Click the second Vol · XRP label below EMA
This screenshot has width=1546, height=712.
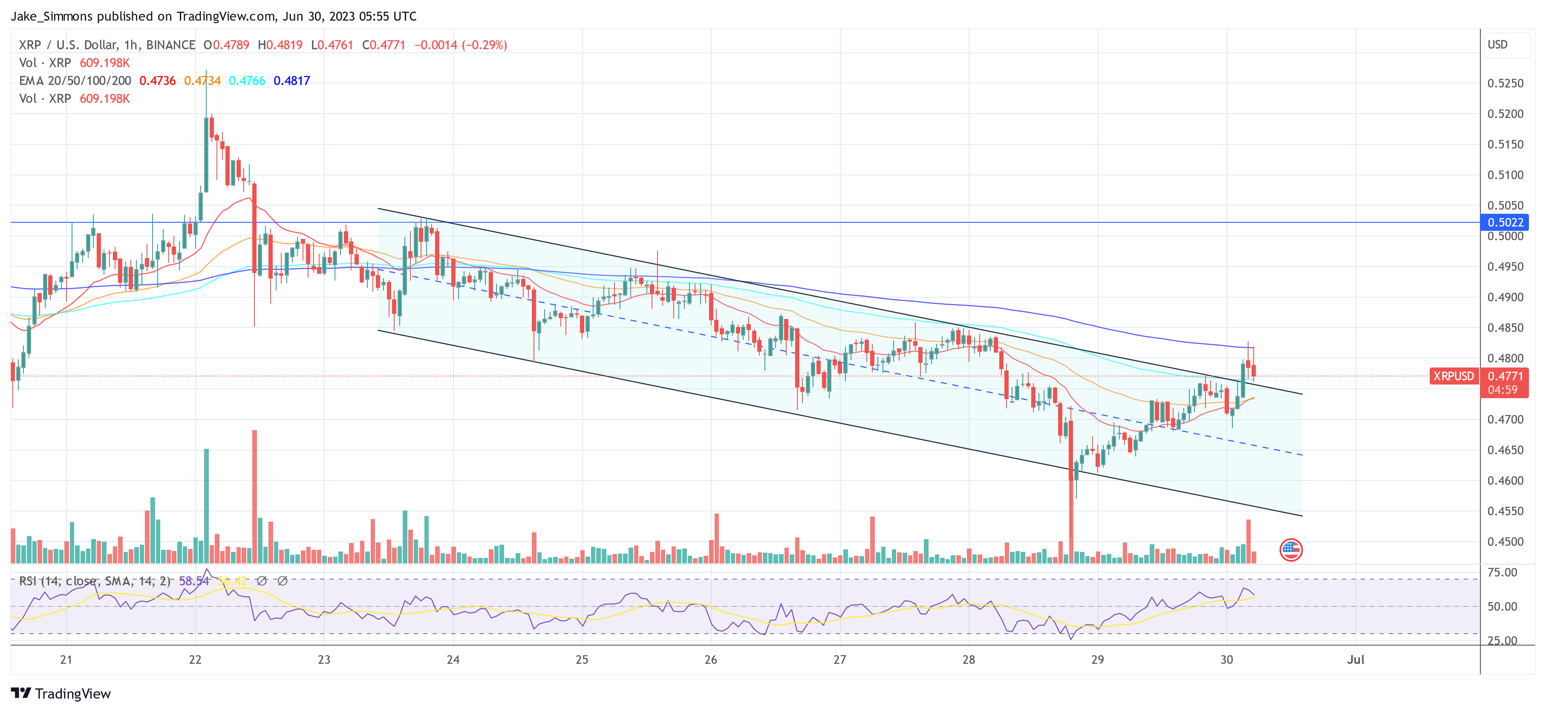point(45,99)
